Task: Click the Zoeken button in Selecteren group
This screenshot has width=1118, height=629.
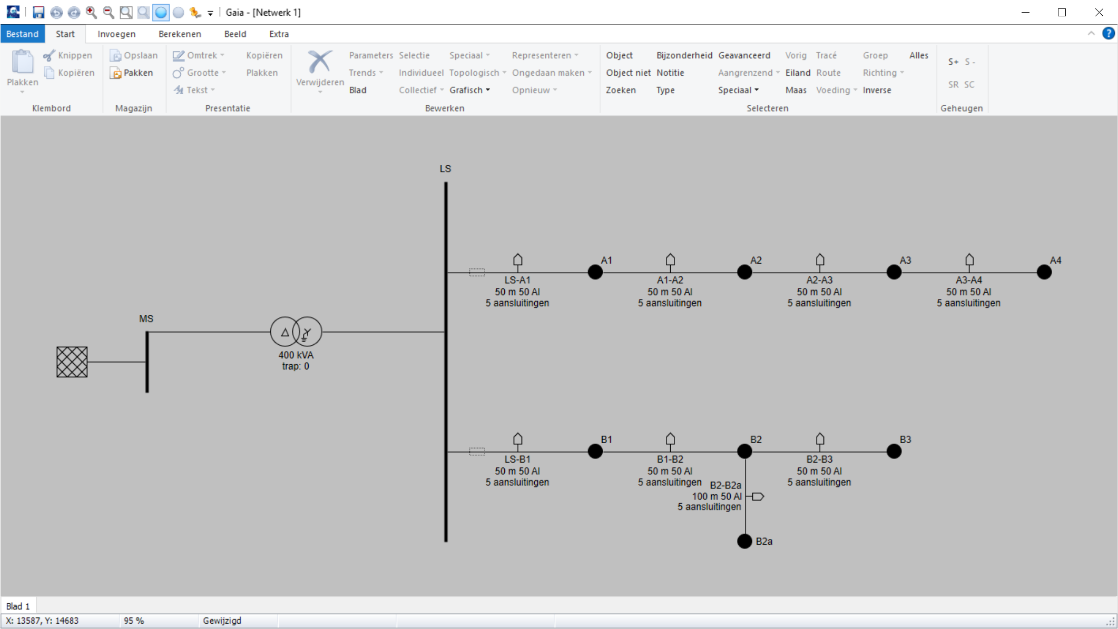Action: pos(620,90)
